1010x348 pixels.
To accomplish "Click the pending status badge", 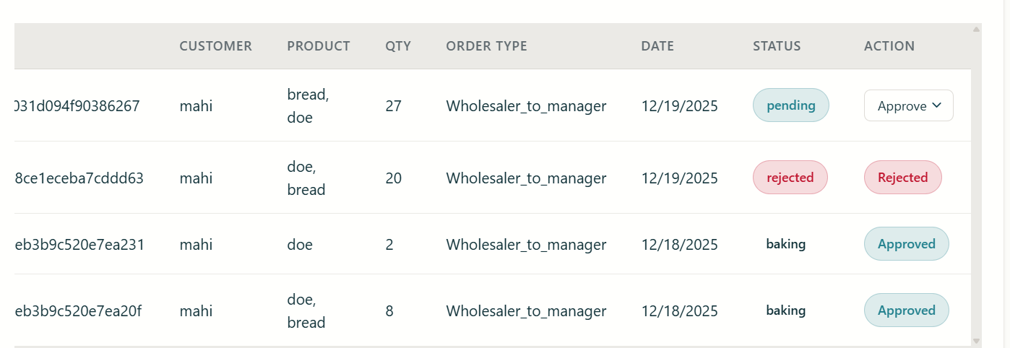I will (790, 105).
